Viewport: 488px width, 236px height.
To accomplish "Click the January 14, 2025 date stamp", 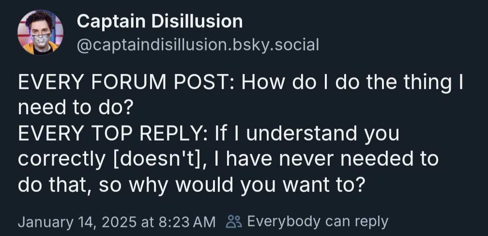I will [77, 222].
